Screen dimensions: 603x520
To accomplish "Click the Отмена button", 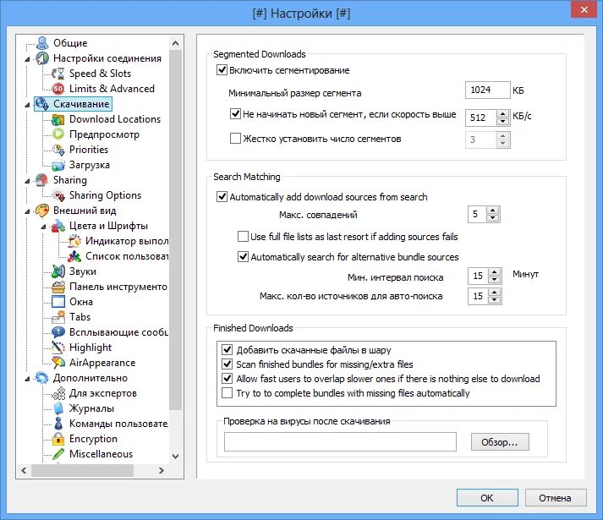I will 556,498.
